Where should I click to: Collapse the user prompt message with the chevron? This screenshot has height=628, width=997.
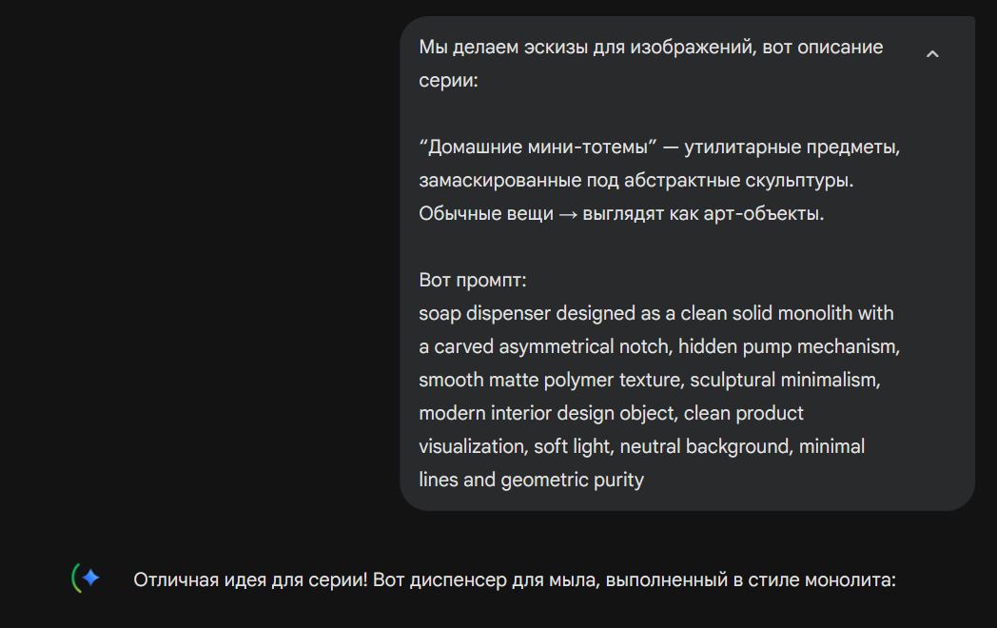click(932, 54)
